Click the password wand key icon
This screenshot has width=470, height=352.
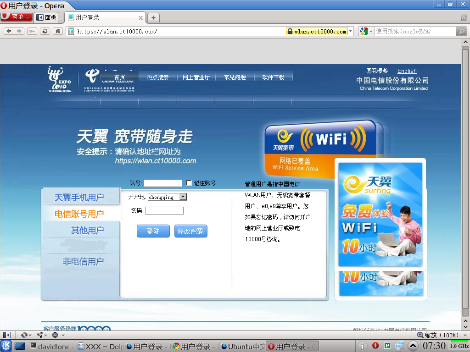coord(32,31)
